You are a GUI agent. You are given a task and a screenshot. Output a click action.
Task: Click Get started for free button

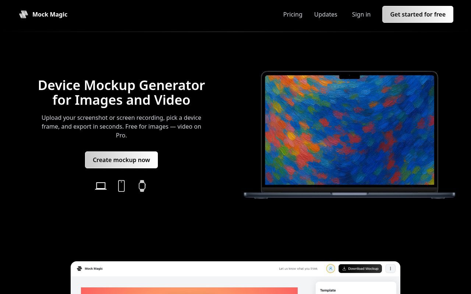[418, 14]
